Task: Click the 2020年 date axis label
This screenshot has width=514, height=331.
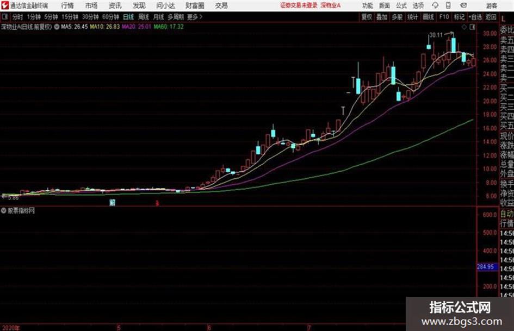Action: [x=10, y=328]
